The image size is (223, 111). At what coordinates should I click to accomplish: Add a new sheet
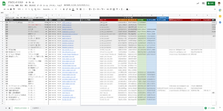(x=6, y=108)
